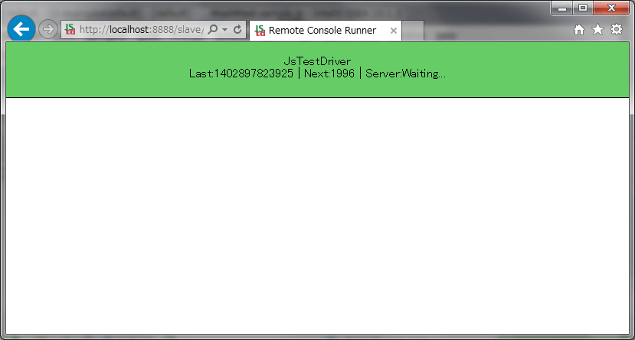Click the JsTestDriver favicon in the address bar
The image size is (635, 340).
tap(70, 29)
